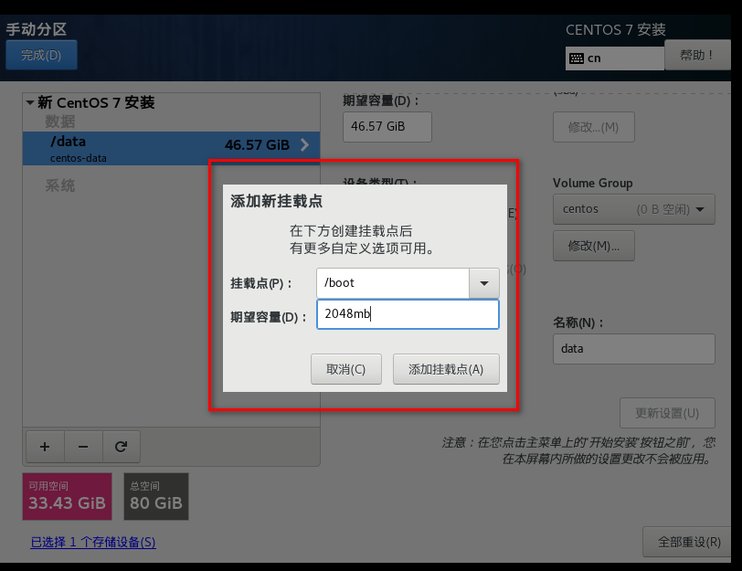Click the 挂载点(P) label in the dialog
The image size is (742, 571).
coord(261,283)
